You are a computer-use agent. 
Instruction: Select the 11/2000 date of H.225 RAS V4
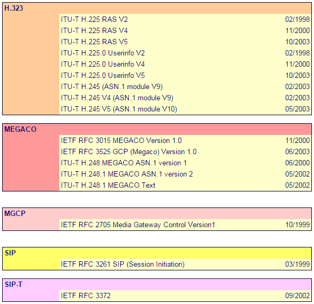coord(297,30)
